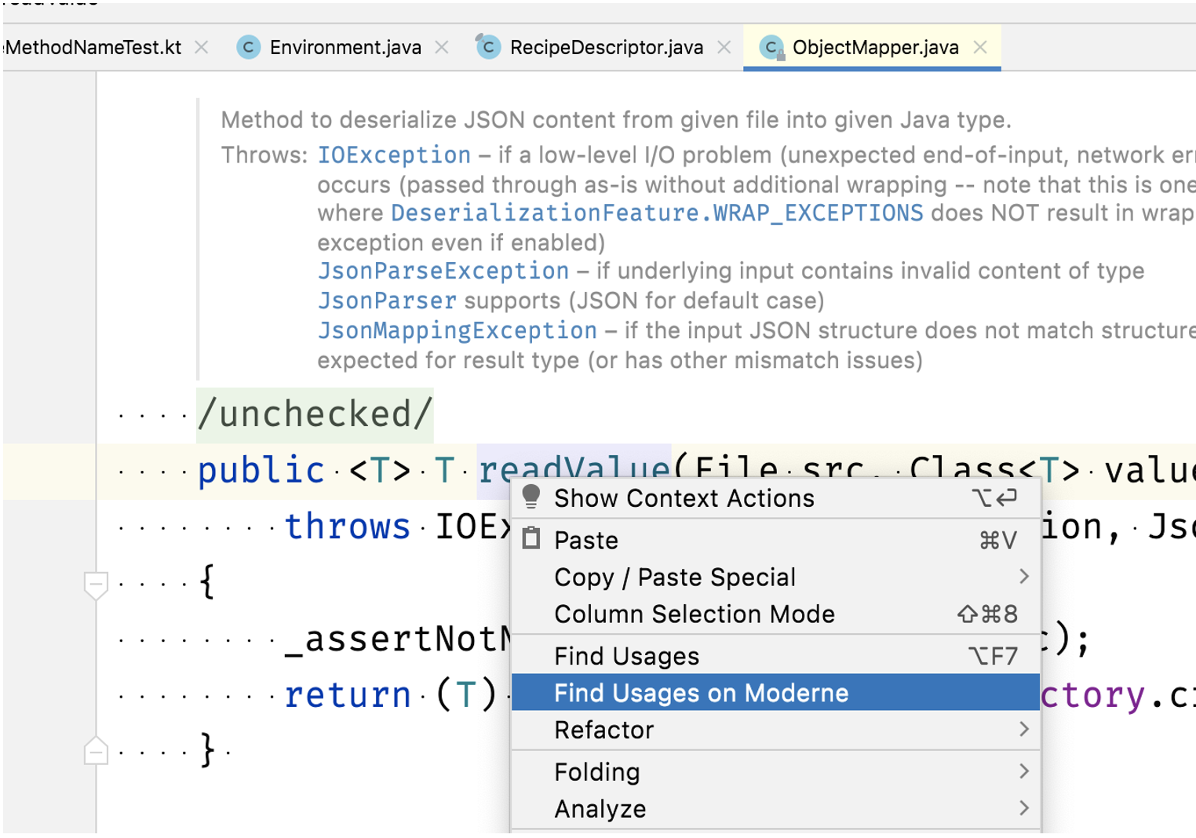Close the MethodNameTest.kt tab
Screen dimensions: 1196x838
click(202, 48)
